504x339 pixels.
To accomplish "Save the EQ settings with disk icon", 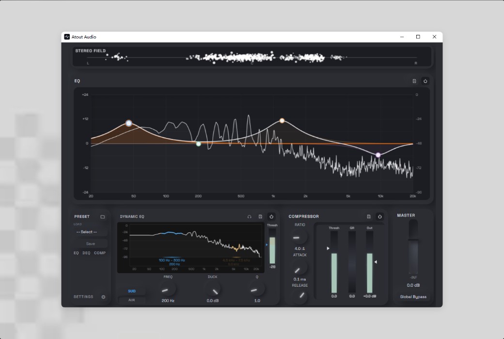I will tap(414, 81).
